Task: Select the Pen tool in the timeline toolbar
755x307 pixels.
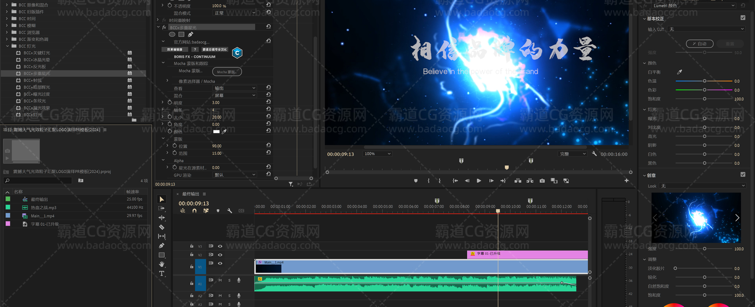Action: click(162, 246)
